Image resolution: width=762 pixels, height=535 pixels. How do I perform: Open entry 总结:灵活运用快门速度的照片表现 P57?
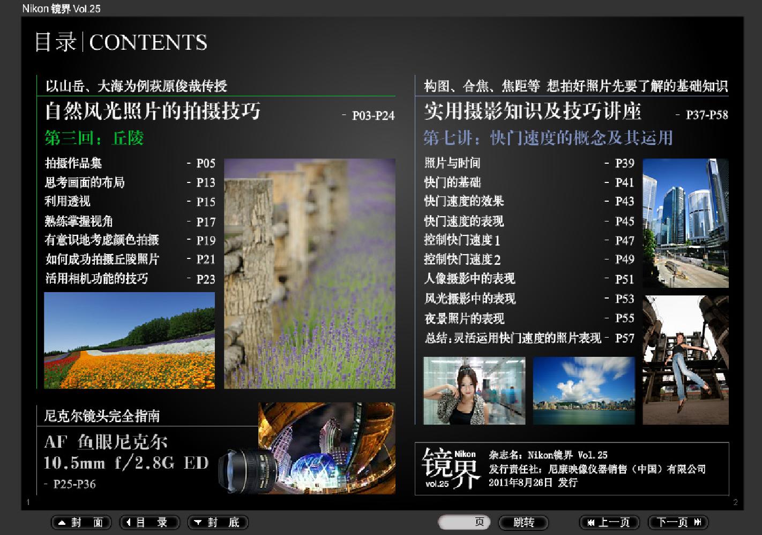pos(529,338)
